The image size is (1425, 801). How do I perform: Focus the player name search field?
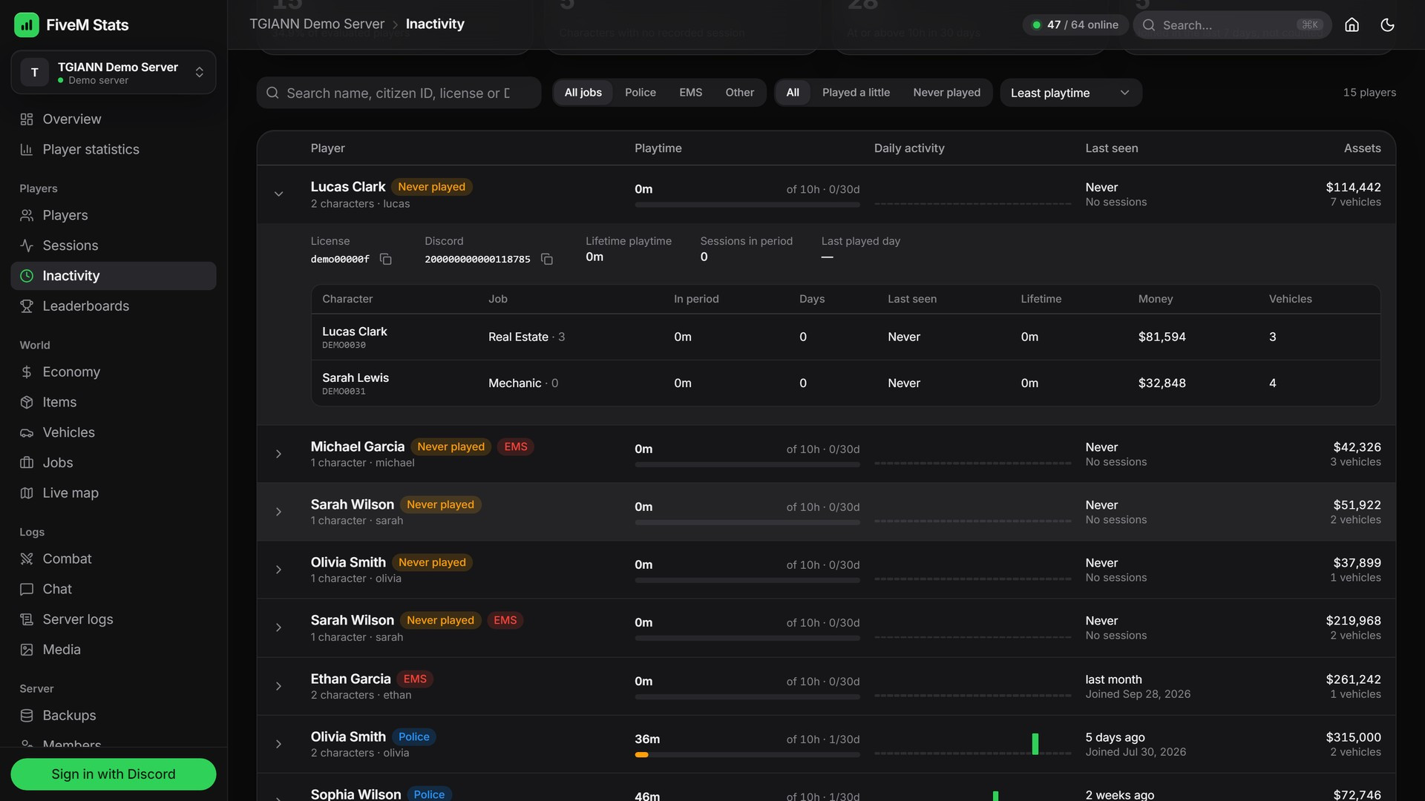tap(399, 93)
